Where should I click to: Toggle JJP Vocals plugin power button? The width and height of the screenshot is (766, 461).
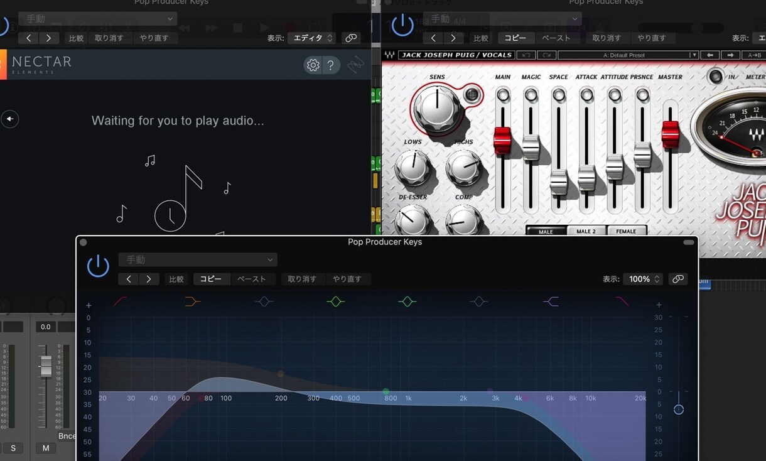point(402,25)
